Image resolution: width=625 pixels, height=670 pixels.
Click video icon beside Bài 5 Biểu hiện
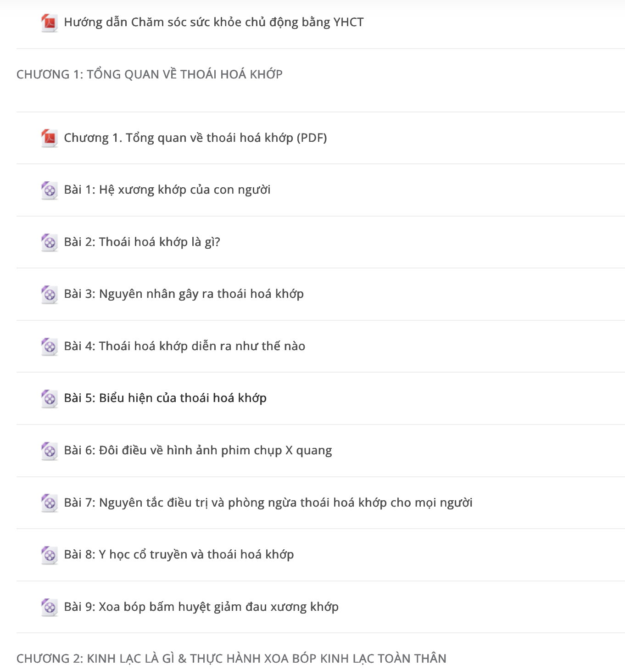point(49,398)
